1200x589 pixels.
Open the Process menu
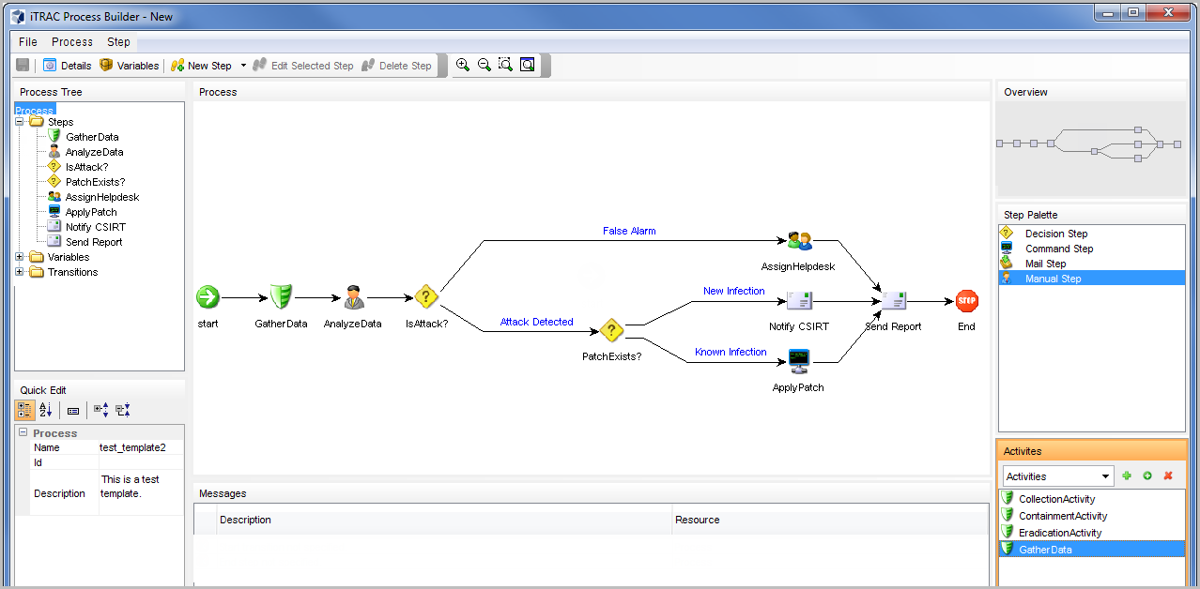(72, 42)
